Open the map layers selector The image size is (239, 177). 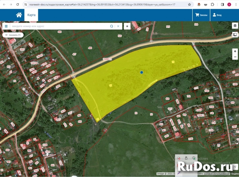pos(235,26)
